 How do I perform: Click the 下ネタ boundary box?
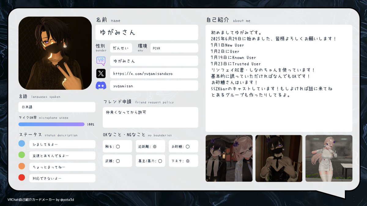(x=183, y=161)
